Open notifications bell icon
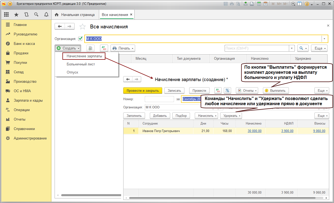Image resolution: width=334 pixels, height=203 pixels. [x=46, y=15]
